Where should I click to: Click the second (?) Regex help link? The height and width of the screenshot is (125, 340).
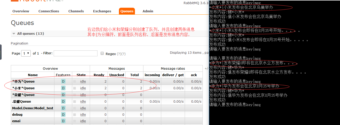click(123, 54)
